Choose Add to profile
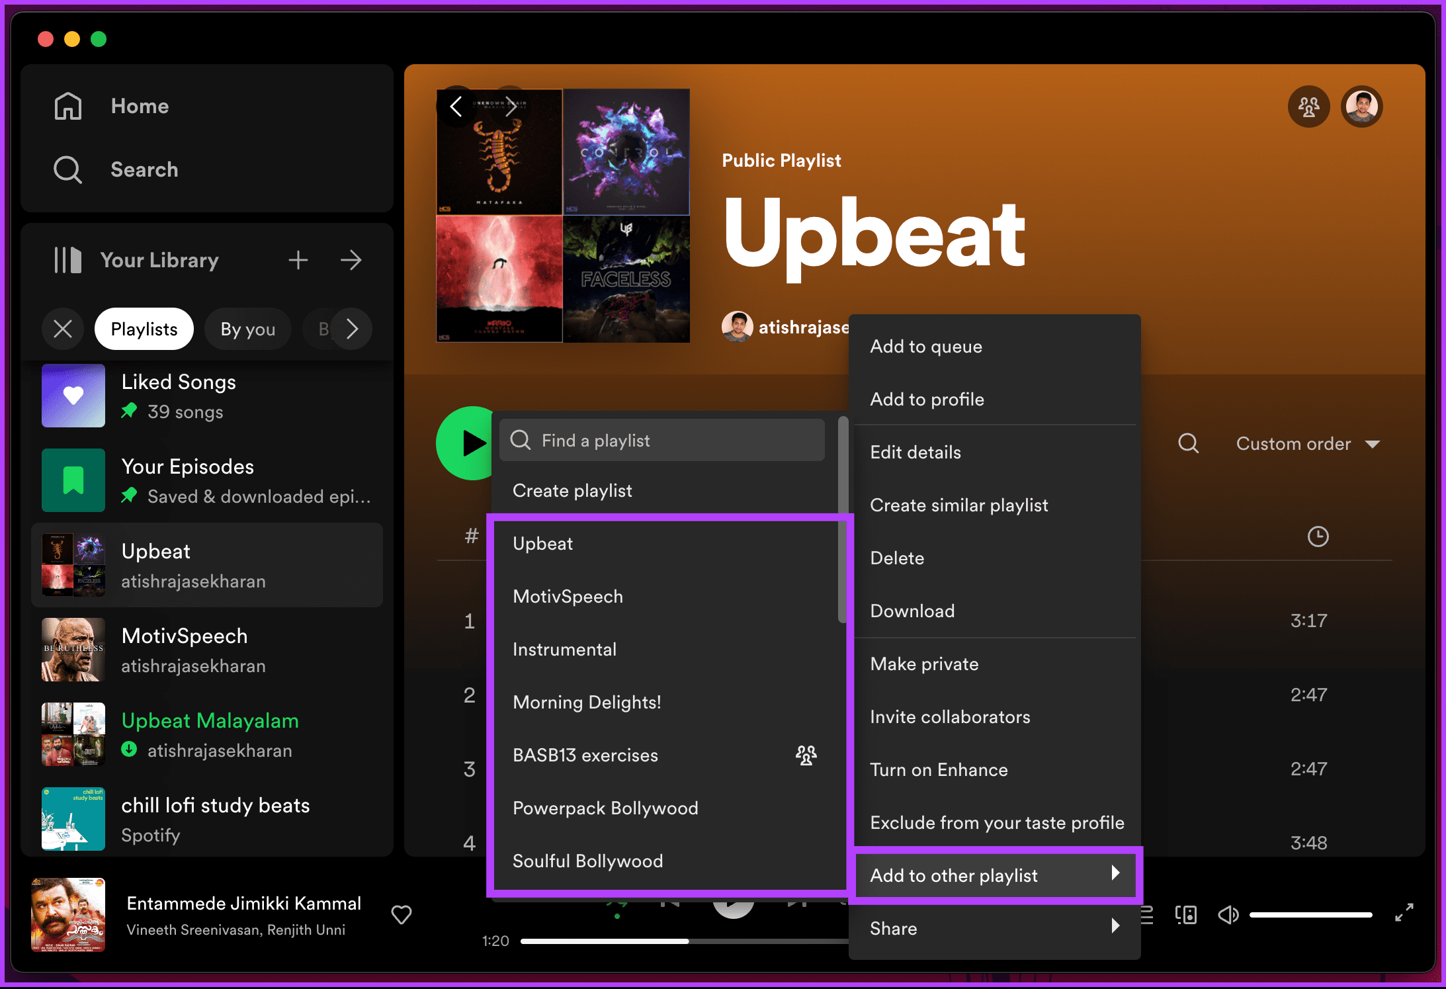This screenshot has width=1446, height=989. [x=995, y=400]
